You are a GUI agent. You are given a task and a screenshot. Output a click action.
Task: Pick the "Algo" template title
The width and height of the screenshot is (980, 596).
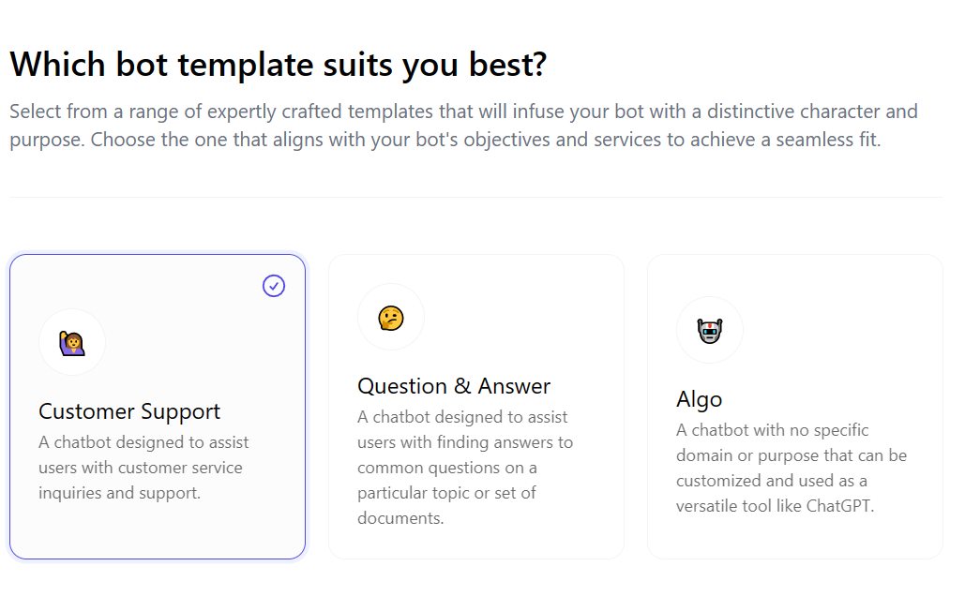[x=700, y=399]
